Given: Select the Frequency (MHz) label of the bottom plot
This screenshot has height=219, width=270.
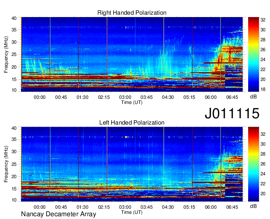Looking at the screenshot, I should pyautogui.click(x=6, y=164).
